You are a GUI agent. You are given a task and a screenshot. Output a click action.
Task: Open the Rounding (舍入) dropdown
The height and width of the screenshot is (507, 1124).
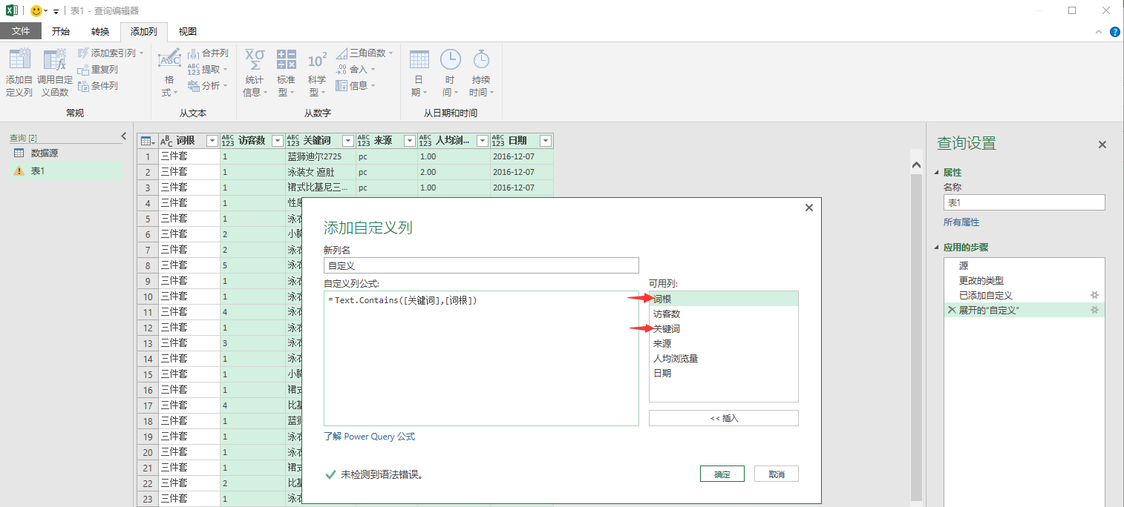click(356, 70)
